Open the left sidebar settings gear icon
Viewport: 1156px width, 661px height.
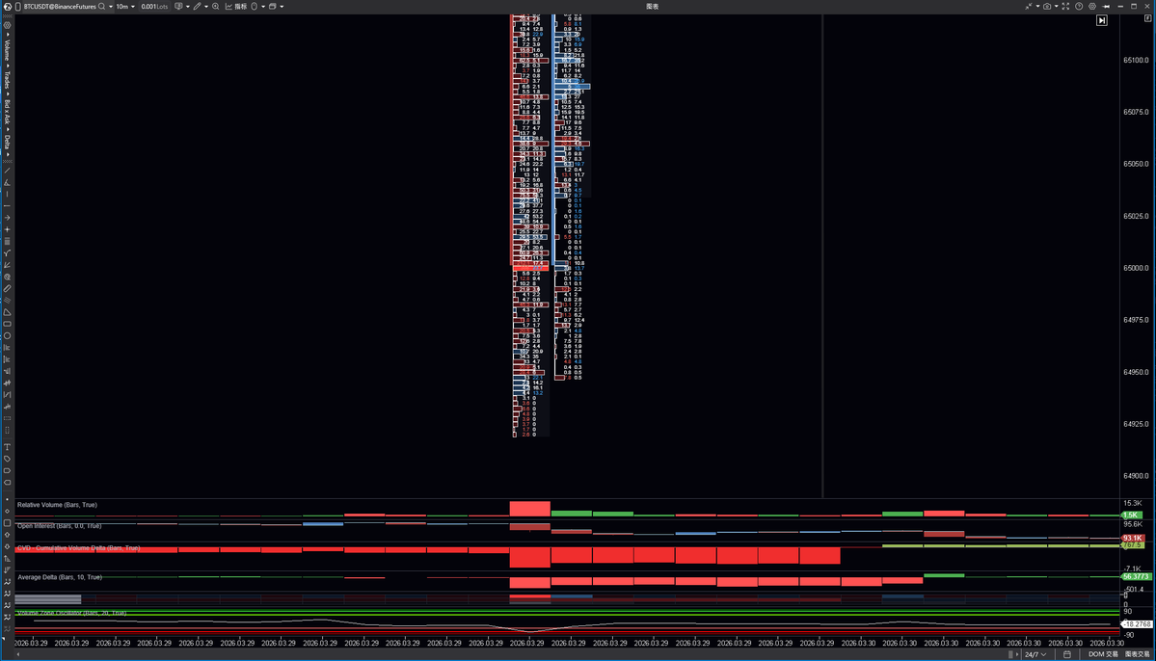(8, 25)
